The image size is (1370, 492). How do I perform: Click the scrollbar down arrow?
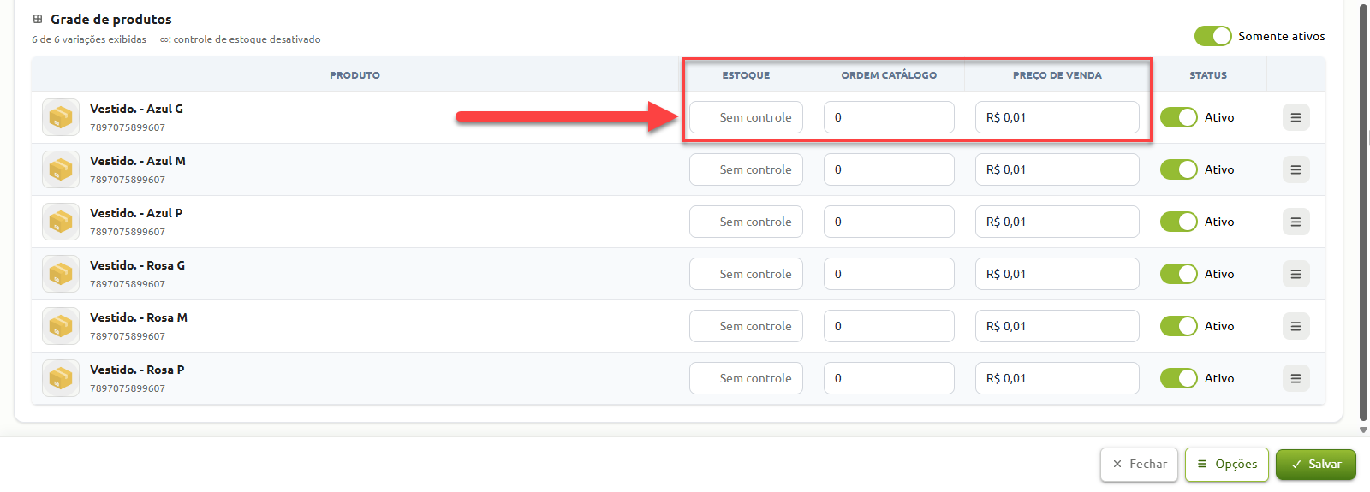[x=1363, y=430]
